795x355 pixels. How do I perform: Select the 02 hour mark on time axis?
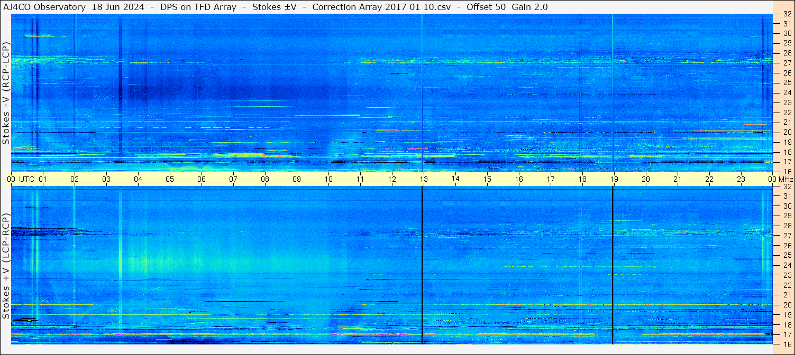pos(75,179)
